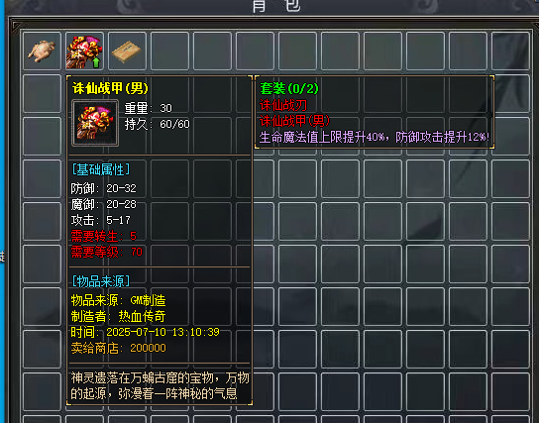
Task: Click the 时间 2025-07-10 timestamp line
Action: point(145,332)
